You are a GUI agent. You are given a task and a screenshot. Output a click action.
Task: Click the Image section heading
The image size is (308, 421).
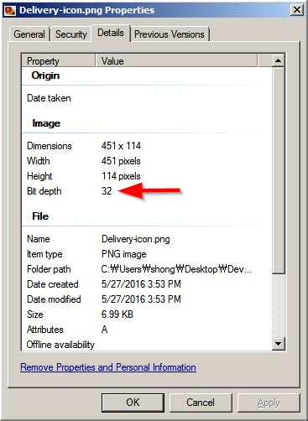46,123
